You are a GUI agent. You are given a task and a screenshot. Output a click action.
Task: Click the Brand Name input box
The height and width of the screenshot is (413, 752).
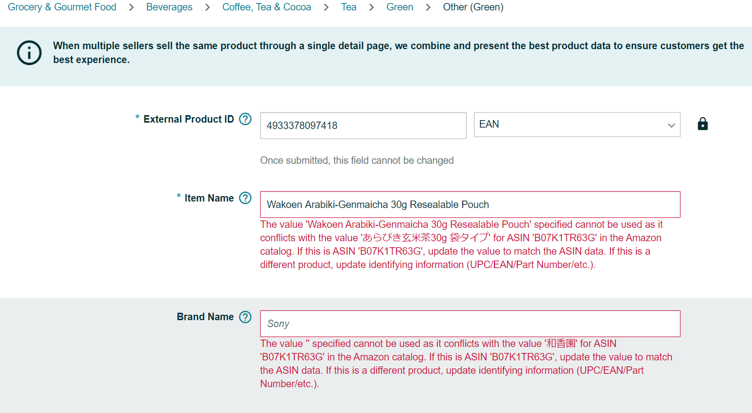(x=470, y=324)
